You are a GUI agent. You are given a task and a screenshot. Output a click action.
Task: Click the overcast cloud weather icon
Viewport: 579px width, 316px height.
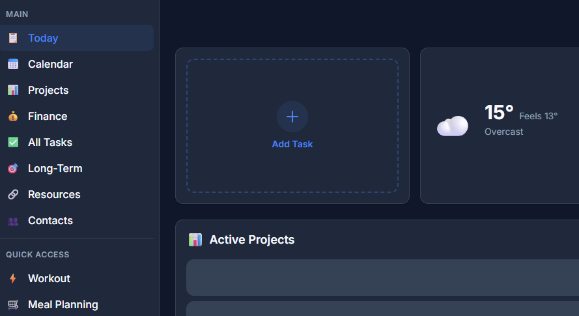(x=452, y=126)
